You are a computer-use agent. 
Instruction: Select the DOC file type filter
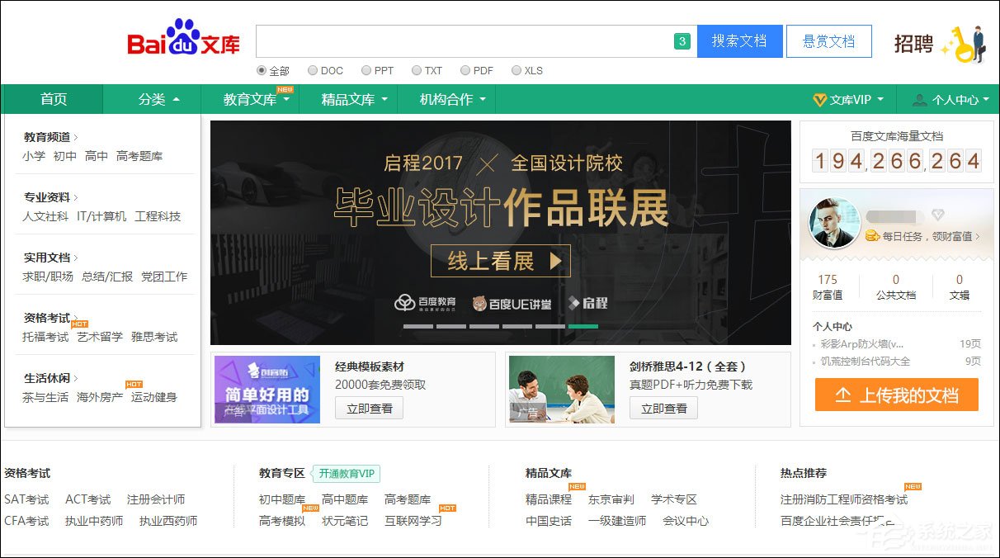point(313,71)
